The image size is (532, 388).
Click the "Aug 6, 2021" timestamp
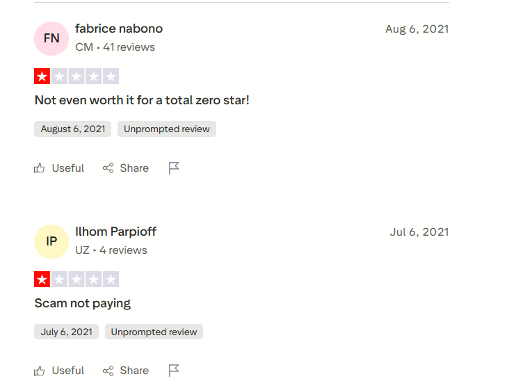(x=417, y=29)
